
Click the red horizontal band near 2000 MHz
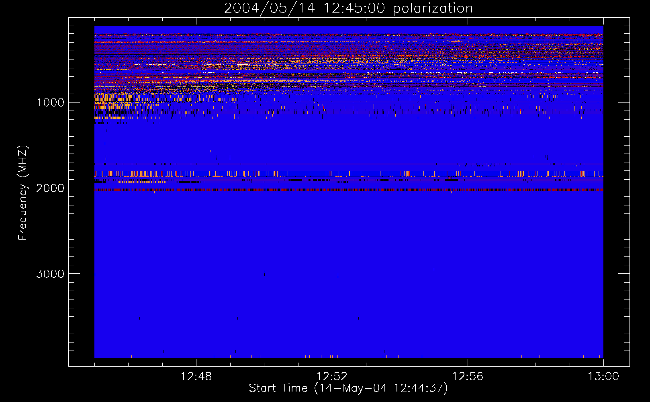click(349, 190)
